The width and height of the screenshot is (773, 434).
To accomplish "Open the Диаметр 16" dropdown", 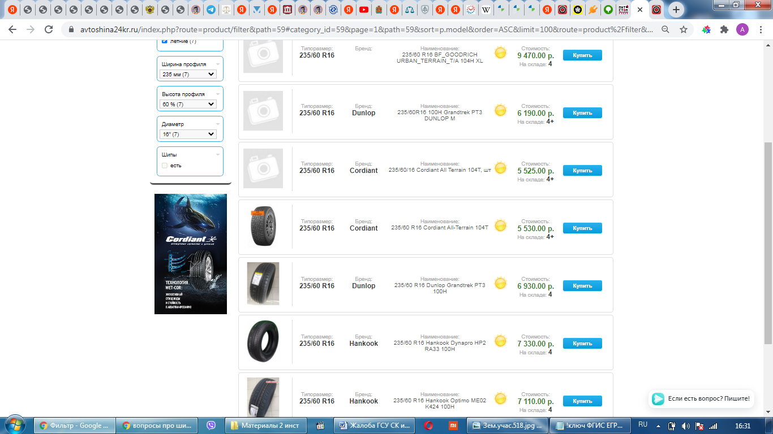I will coord(188,134).
